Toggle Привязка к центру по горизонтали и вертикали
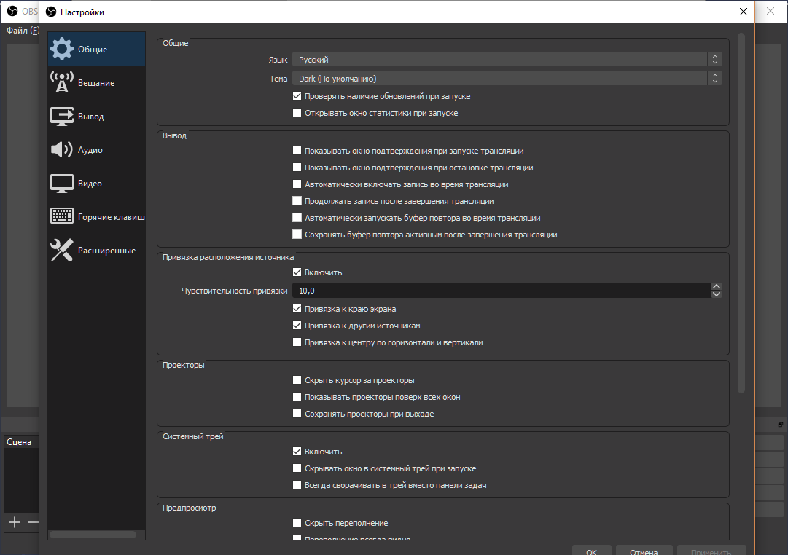This screenshot has width=788, height=555. (x=297, y=342)
